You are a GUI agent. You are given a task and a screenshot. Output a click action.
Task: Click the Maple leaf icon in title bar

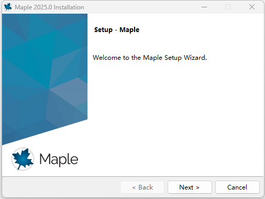click(8, 7)
